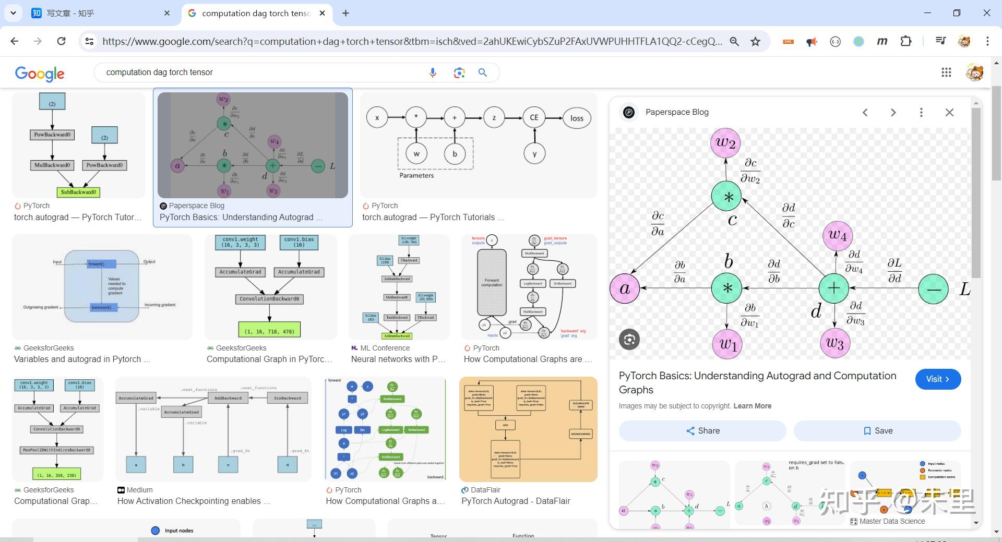Open the Google apps grid
Viewport: 1002px width, 542px height.
(x=946, y=73)
